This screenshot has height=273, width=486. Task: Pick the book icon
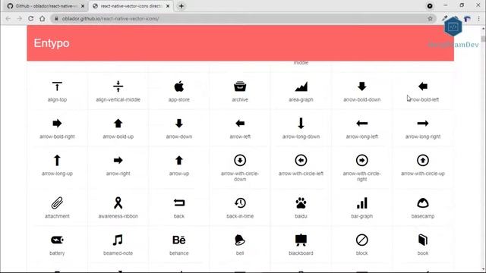[423, 240]
